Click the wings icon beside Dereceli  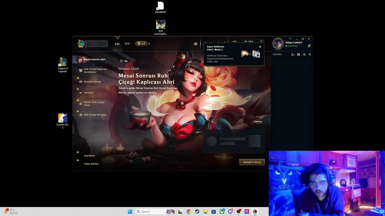pyautogui.click(x=81, y=93)
